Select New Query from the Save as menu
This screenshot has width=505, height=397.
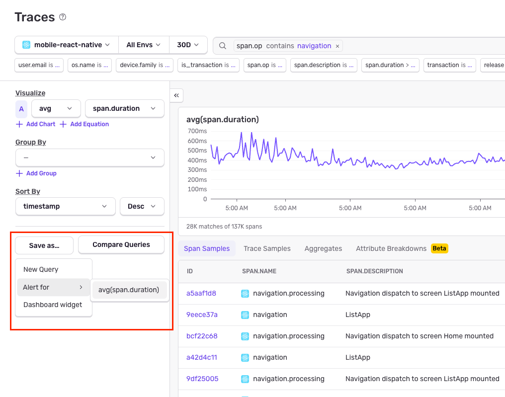[40, 269]
